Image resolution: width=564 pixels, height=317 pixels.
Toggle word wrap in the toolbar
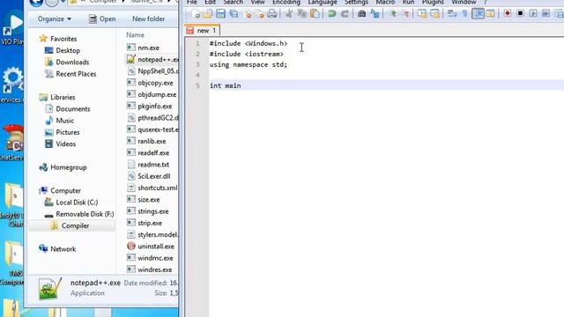point(452,14)
